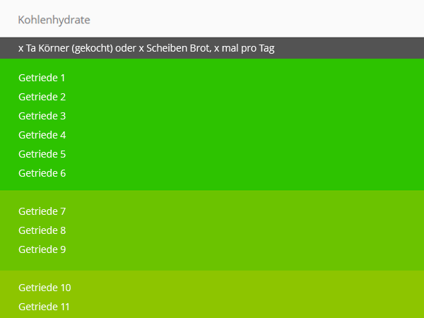
Task: Click the Getriede 8 entry
Action: pyautogui.click(x=42, y=230)
